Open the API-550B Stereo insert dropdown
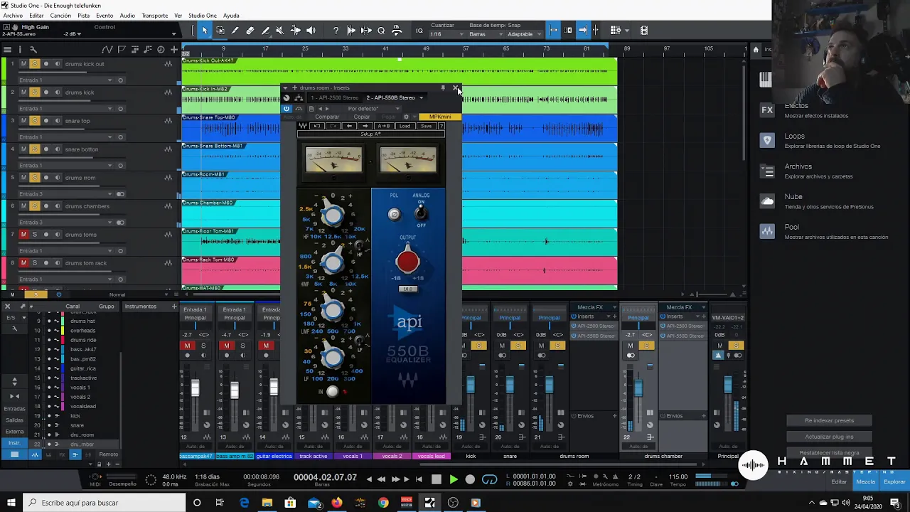Viewport: 910px width, 512px height. pos(421,98)
